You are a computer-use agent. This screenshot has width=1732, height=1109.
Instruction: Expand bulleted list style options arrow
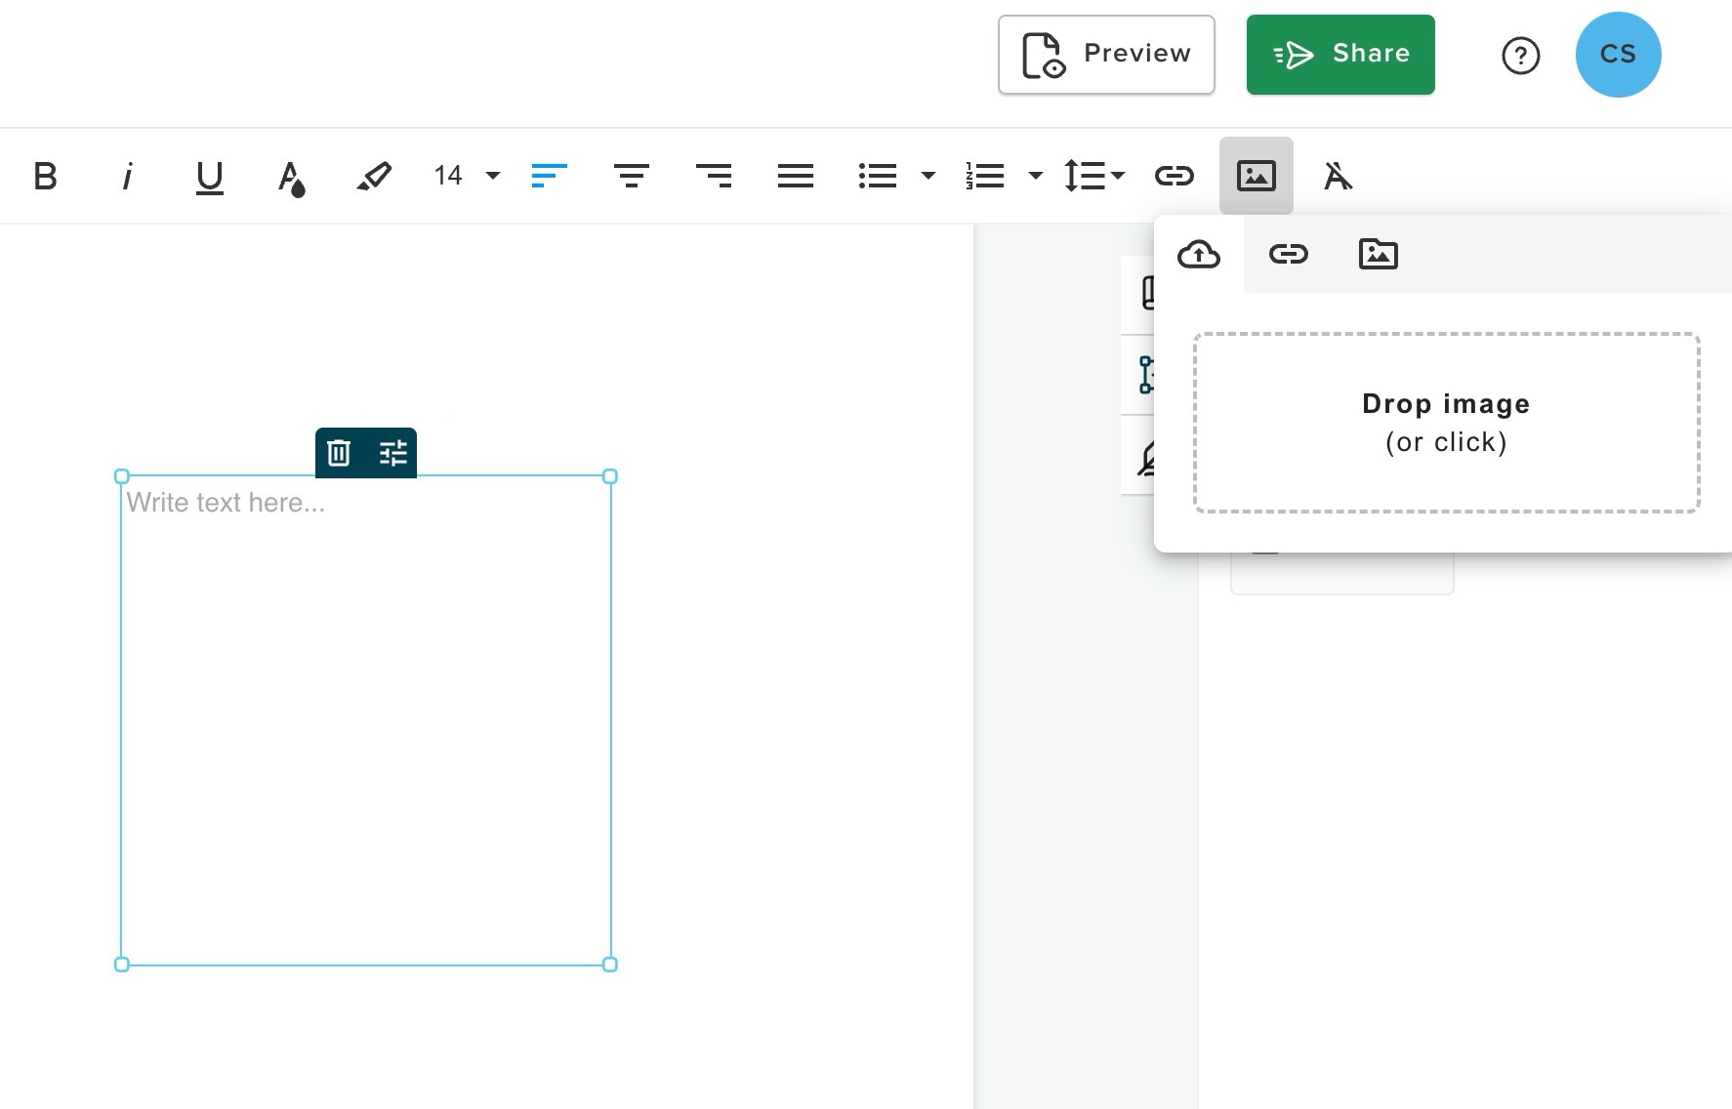click(928, 176)
